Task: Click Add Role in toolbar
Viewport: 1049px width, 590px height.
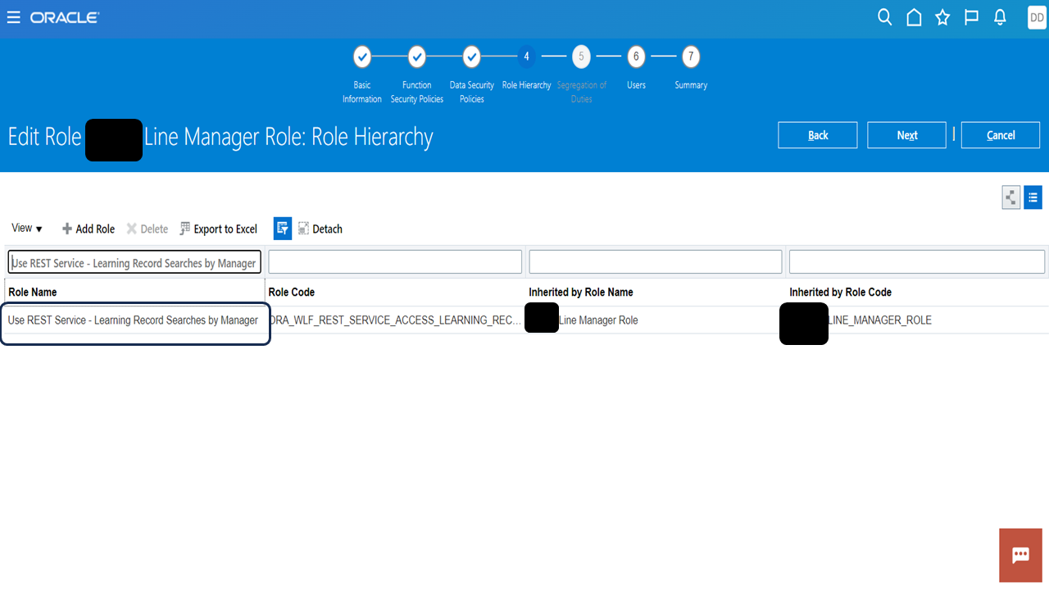Action: point(89,229)
